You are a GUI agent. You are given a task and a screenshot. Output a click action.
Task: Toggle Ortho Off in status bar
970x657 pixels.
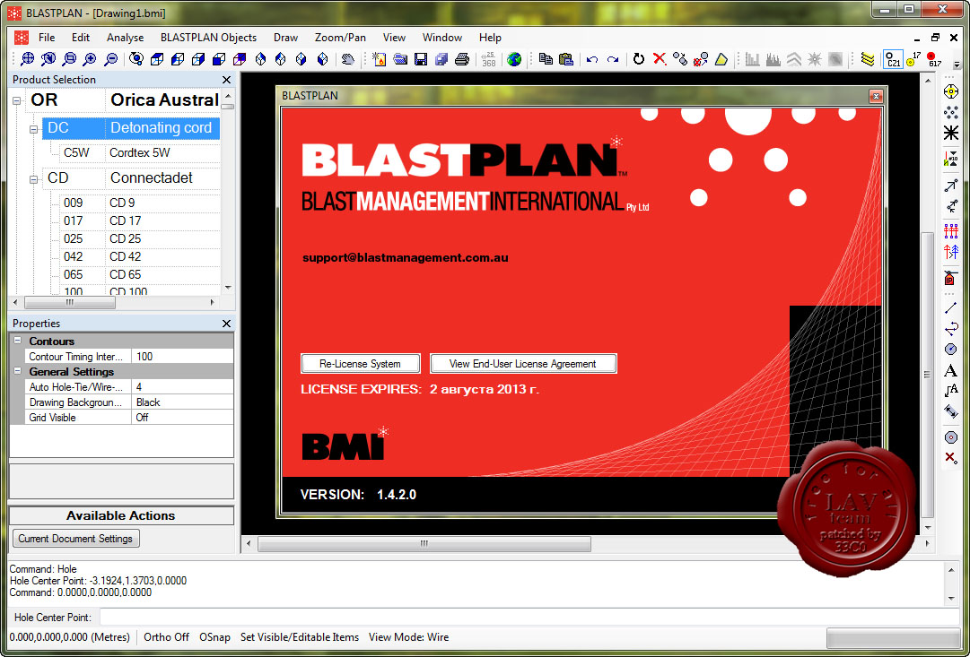tap(166, 637)
